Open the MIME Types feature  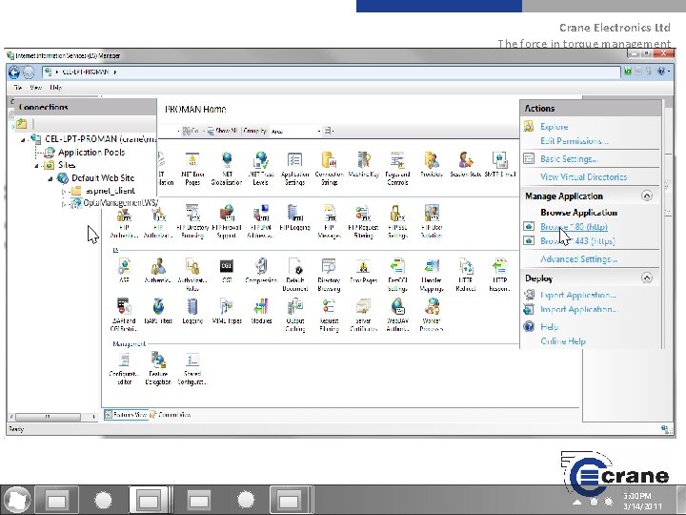pyautogui.click(x=227, y=311)
